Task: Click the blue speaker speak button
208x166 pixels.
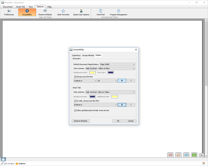Action: pyautogui.click(x=186, y=155)
